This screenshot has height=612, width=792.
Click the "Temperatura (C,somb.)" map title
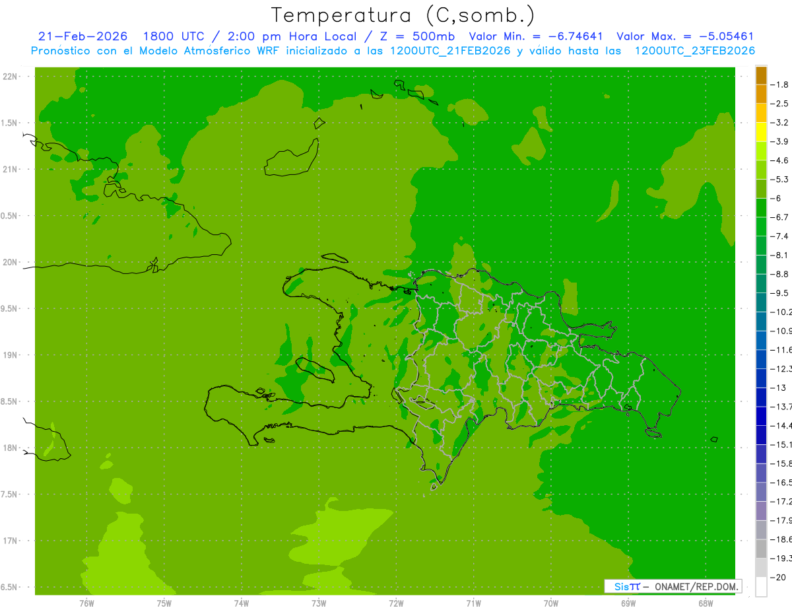pyautogui.click(x=403, y=15)
